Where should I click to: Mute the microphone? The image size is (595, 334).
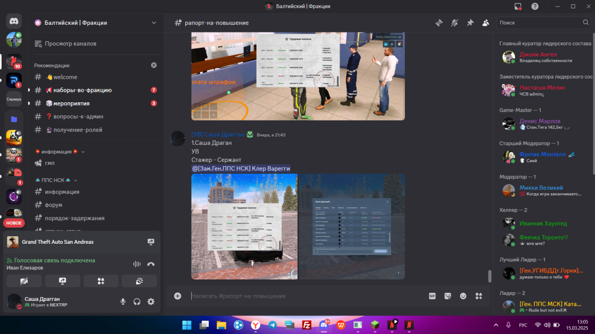(x=123, y=302)
